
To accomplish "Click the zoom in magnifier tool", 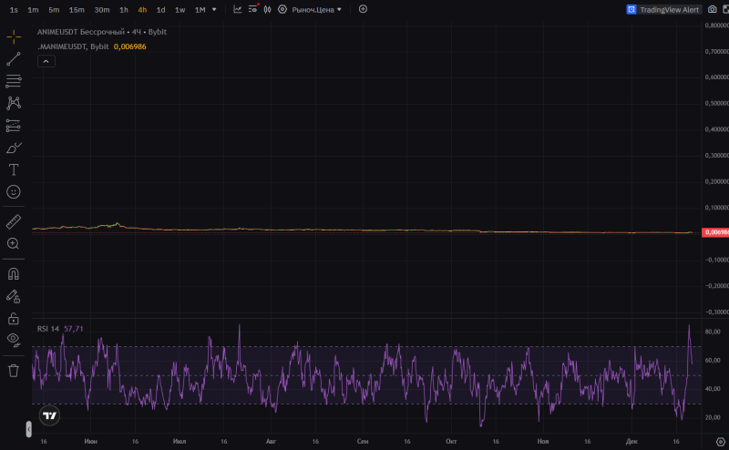I will tap(14, 243).
